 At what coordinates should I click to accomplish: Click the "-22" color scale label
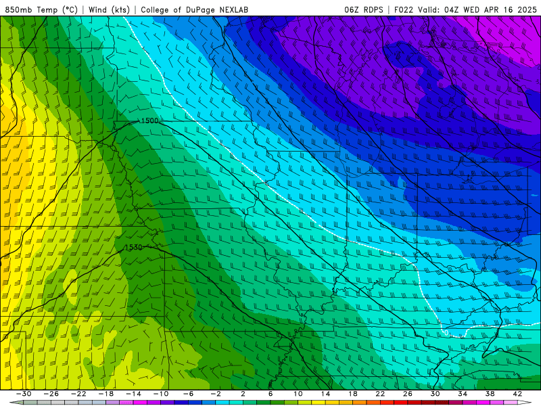point(78,394)
